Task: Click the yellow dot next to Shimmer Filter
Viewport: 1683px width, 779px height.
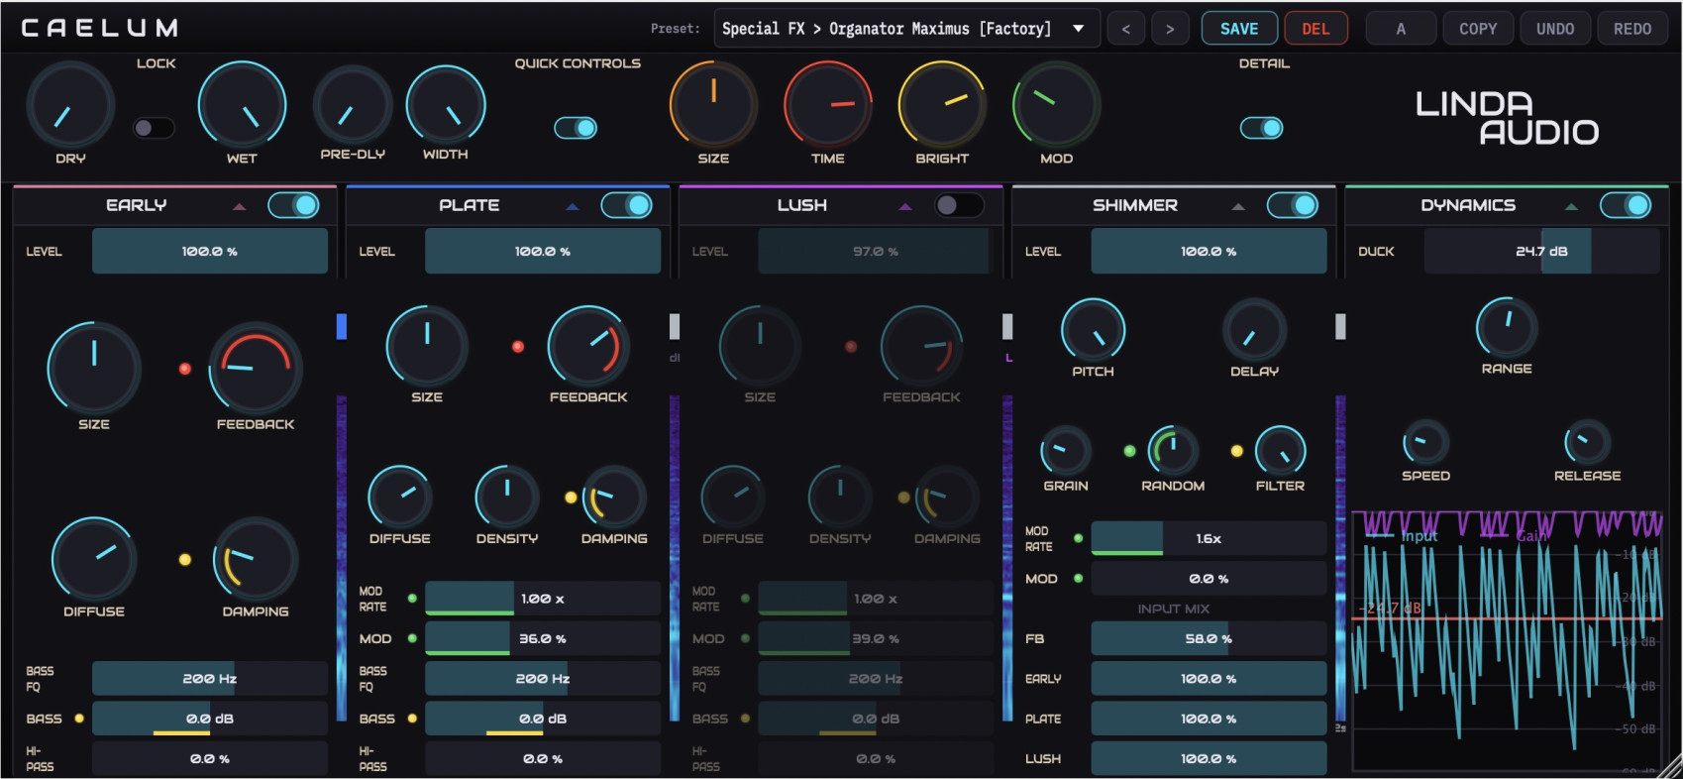Action: 1236,451
